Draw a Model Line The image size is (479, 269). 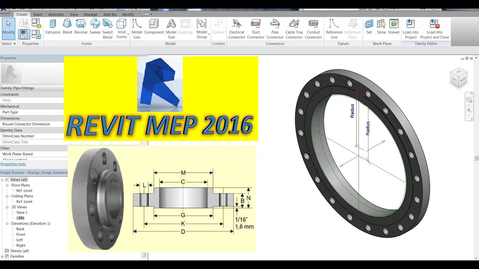137,29
